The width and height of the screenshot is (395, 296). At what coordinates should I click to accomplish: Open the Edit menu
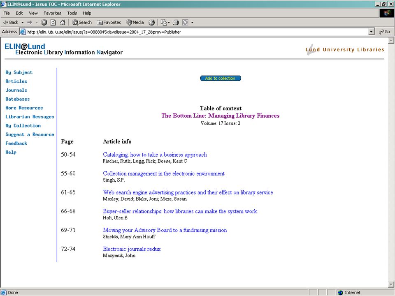(x=19, y=13)
